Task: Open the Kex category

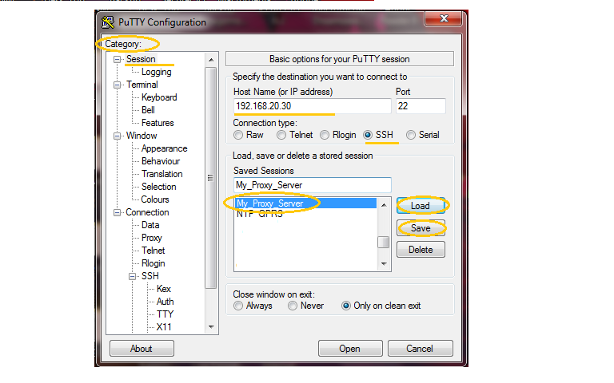Action: (x=164, y=289)
